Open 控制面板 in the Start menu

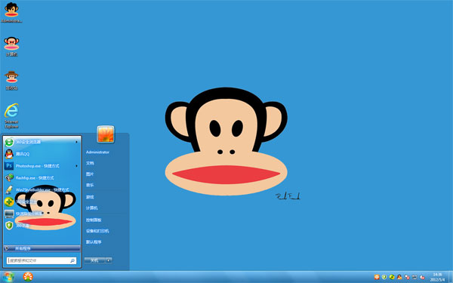(94, 220)
